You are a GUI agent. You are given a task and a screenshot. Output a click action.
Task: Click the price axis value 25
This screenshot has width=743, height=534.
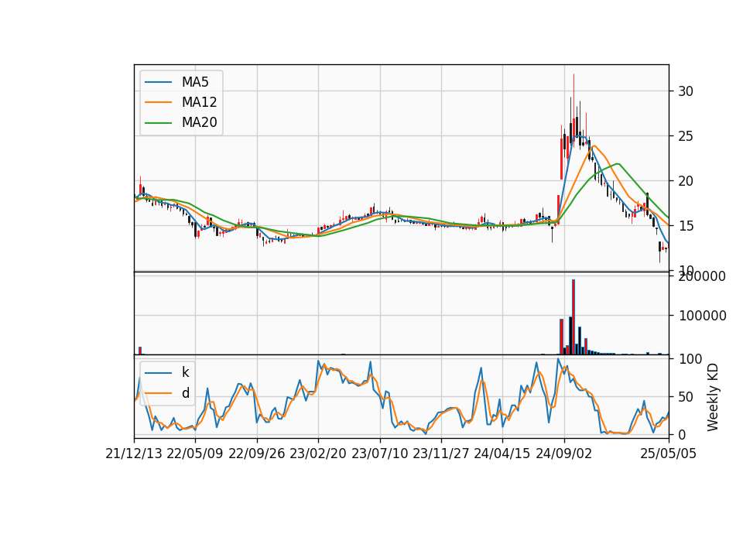685,136
